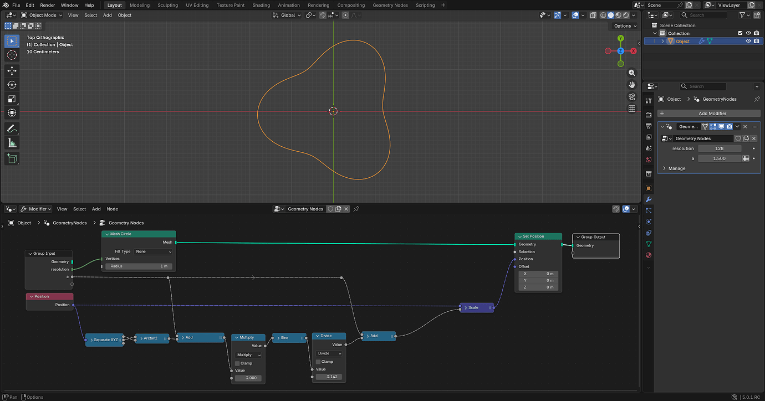Select the Measure tool

12,143
